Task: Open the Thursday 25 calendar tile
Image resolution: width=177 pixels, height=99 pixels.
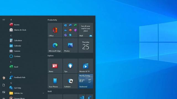Action: tap(86, 45)
